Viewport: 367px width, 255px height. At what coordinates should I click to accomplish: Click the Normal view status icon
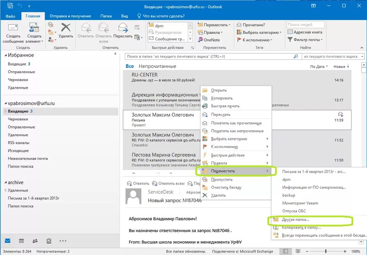click(285, 251)
